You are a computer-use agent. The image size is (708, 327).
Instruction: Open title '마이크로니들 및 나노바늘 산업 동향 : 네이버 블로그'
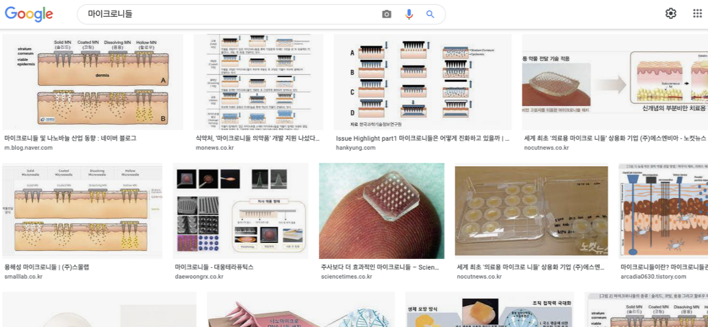pyautogui.click(x=70, y=138)
